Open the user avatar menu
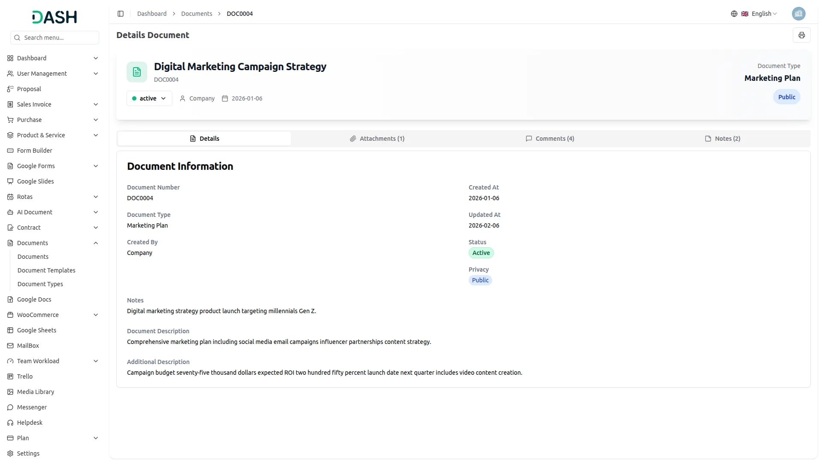The height and width of the screenshot is (462, 821). pyautogui.click(x=798, y=14)
